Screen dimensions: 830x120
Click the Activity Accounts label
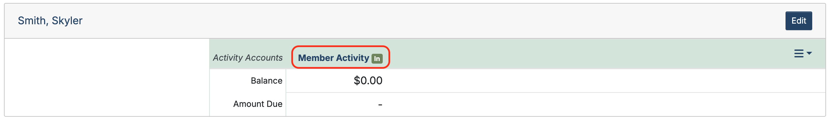248,58
